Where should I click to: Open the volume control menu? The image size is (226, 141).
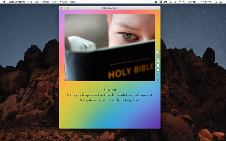pos(184,2)
